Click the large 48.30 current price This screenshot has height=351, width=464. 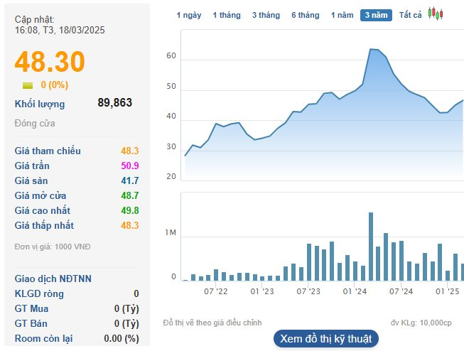click(x=50, y=62)
